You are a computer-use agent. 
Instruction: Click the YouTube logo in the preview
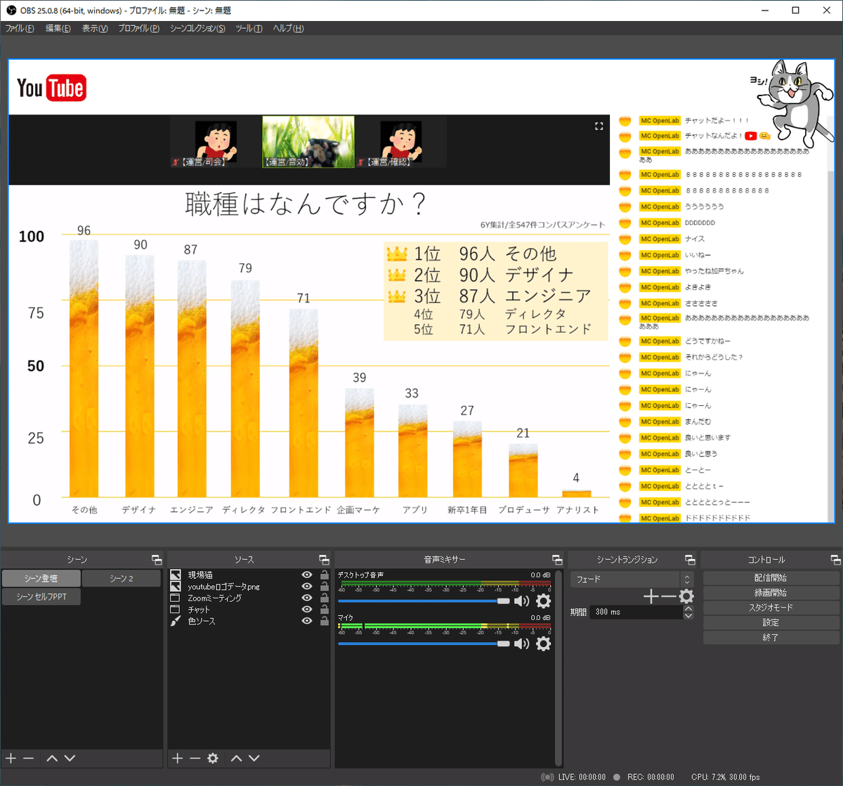pyautogui.click(x=51, y=88)
